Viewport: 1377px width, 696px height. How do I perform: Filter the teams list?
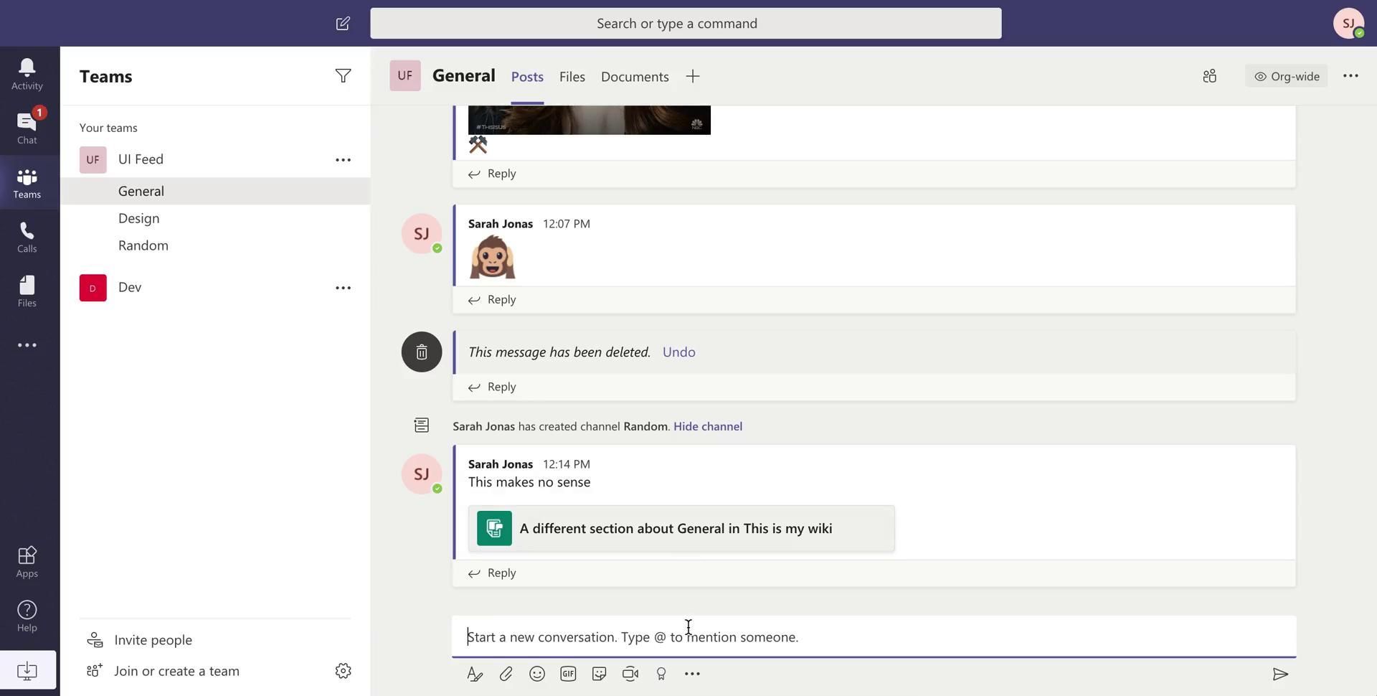(x=343, y=76)
